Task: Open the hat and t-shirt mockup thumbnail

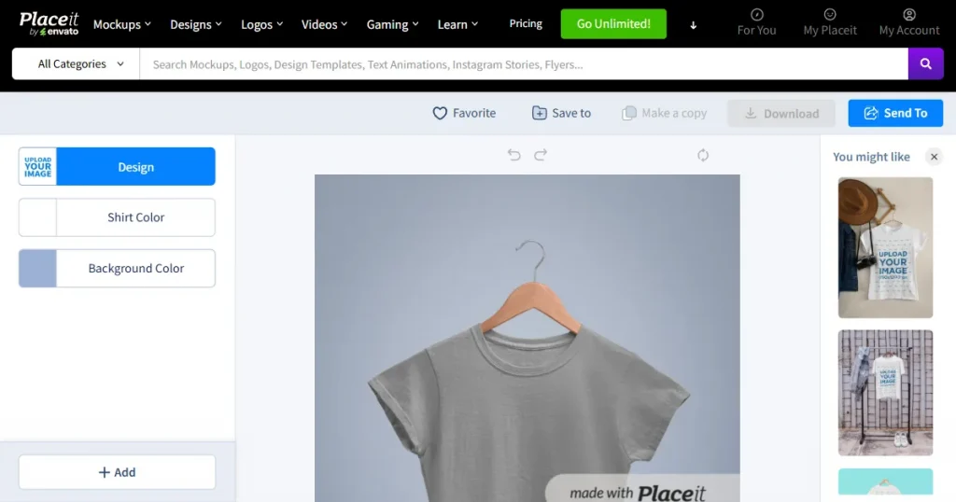Action: 885,247
